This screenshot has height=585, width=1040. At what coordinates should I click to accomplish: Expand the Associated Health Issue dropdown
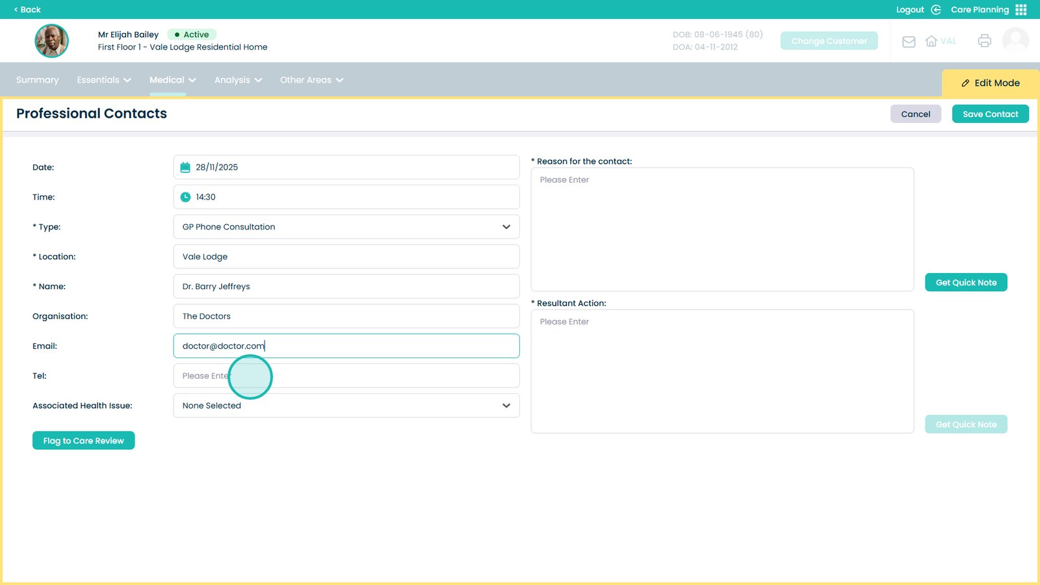click(x=346, y=406)
